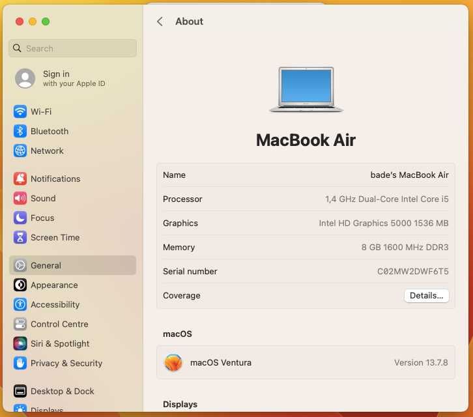Click the "Serial number" row label

click(x=190, y=272)
